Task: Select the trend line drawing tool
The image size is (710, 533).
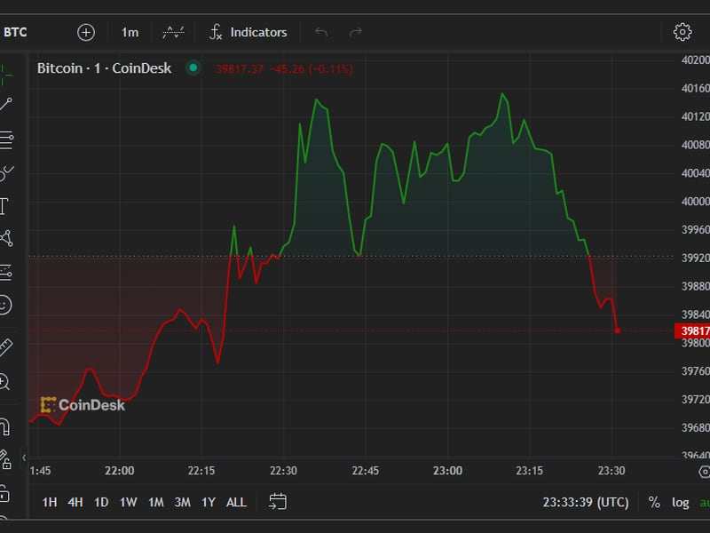Action: click(x=6, y=104)
